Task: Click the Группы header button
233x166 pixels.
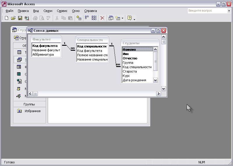Action: tap(30, 104)
